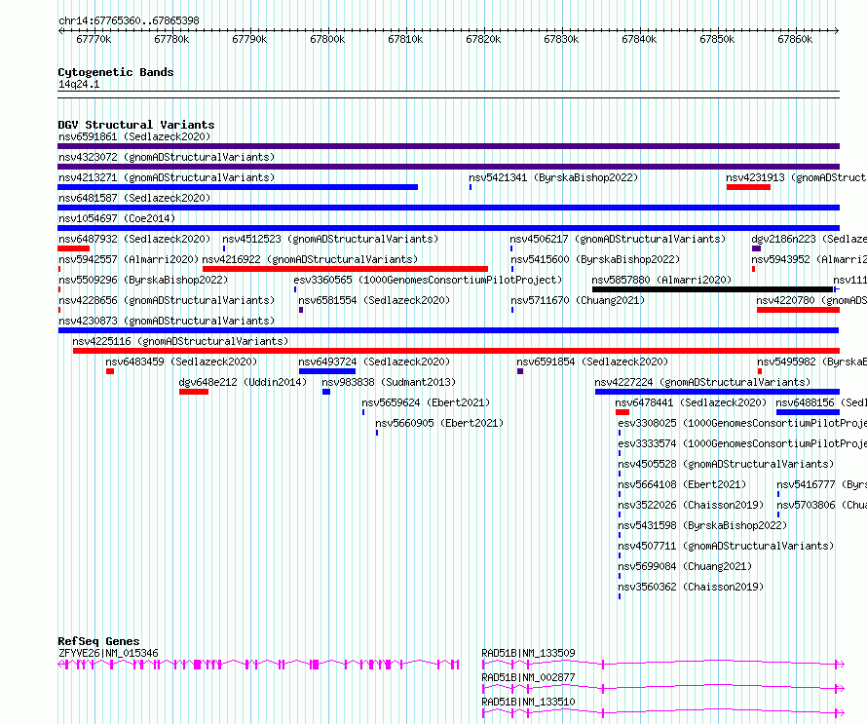Click nsv5509296 (ByrskaBishop2022) label
The image size is (867, 724).
(x=143, y=280)
